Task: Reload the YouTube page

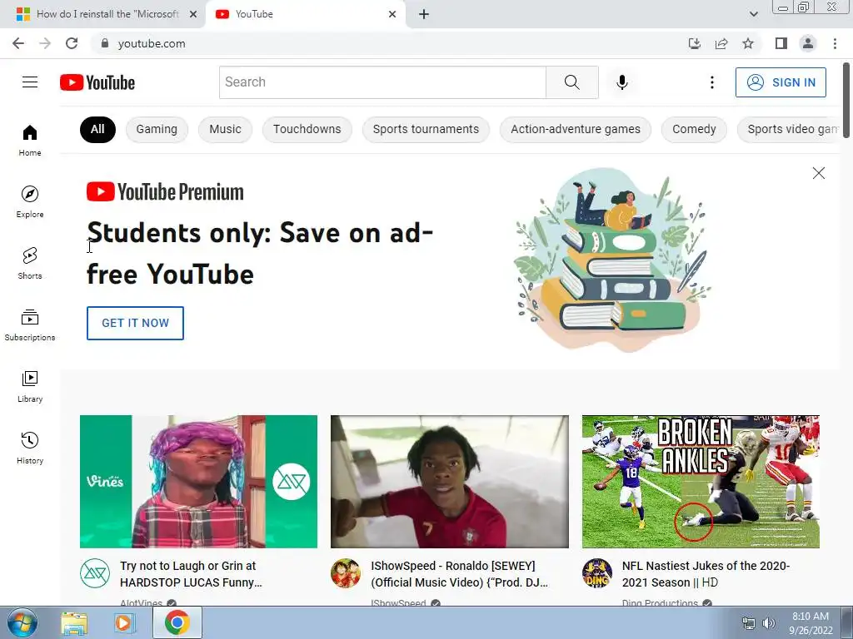Action: (x=72, y=43)
